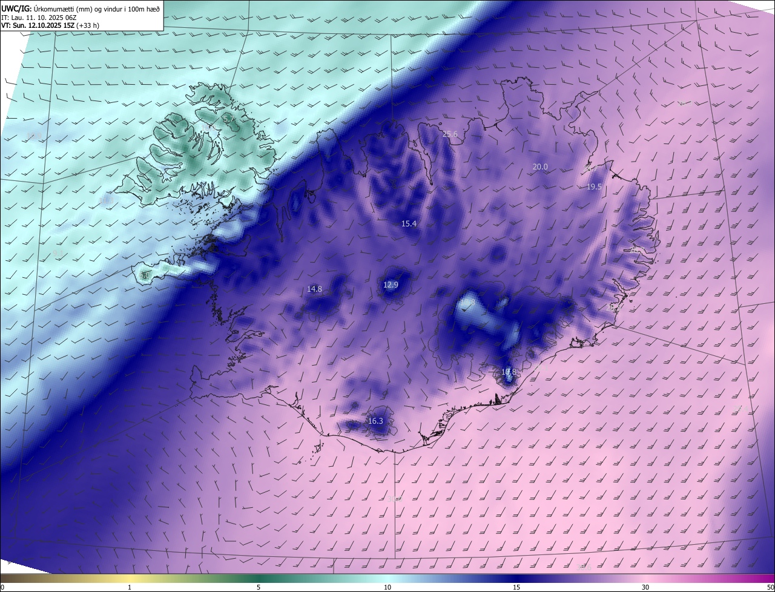Click title 'Úrkomumætti (mm) og vindur í 100m hæð'
The height and width of the screenshot is (592, 775).
(97, 8)
